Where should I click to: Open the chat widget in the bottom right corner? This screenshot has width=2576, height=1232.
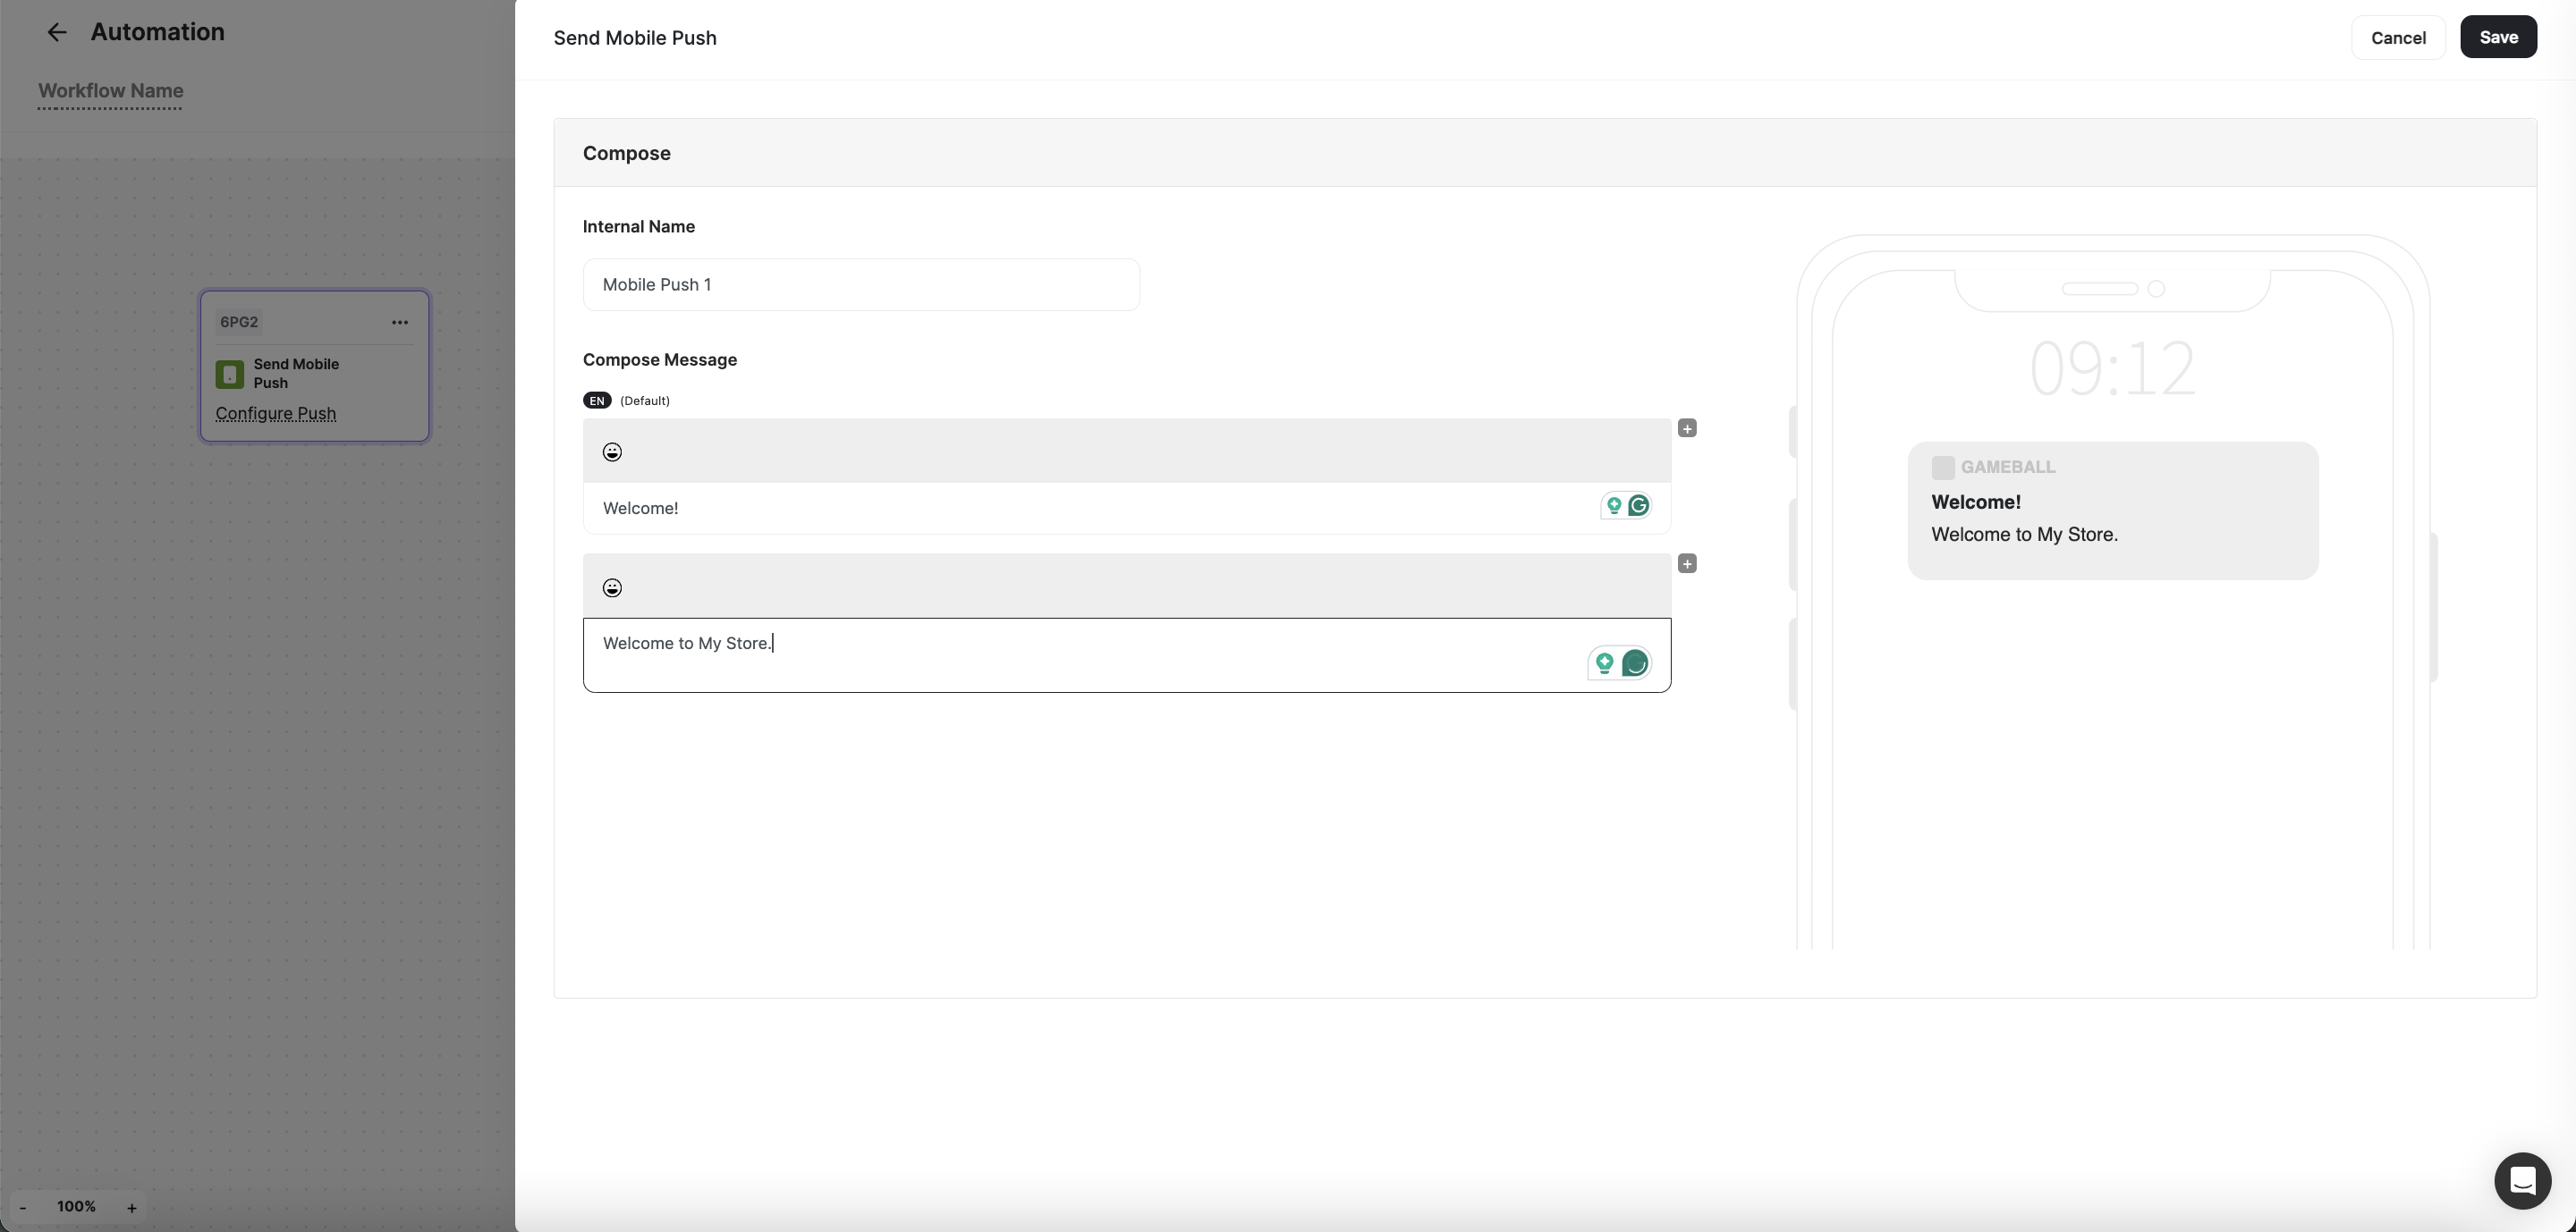(2522, 1180)
